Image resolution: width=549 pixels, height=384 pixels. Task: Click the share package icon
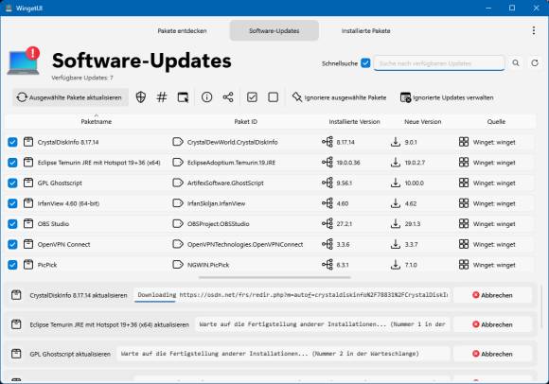(x=228, y=97)
